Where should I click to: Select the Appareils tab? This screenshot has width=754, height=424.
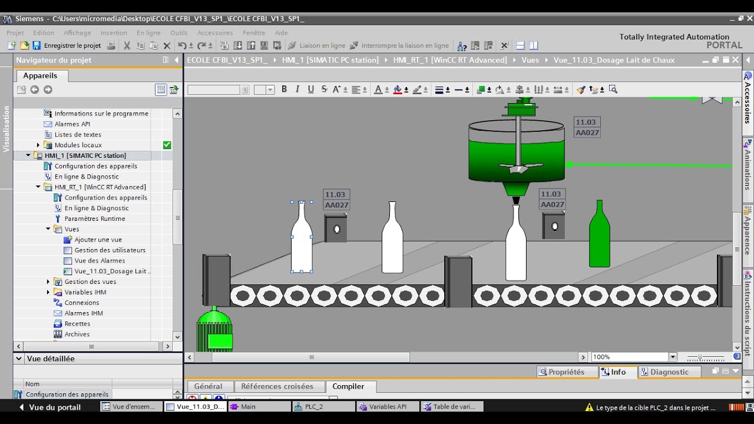40,75
